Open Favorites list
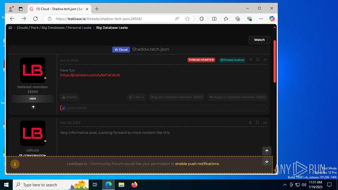 (226, 19)
